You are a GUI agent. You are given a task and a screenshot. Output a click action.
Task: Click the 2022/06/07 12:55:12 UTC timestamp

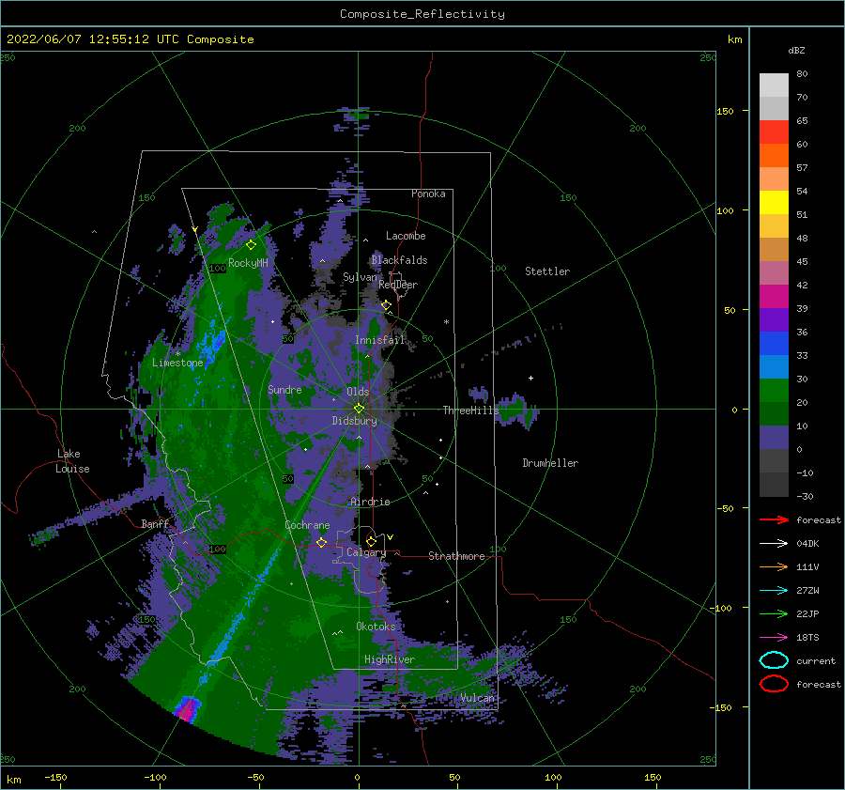pos(131,39)
